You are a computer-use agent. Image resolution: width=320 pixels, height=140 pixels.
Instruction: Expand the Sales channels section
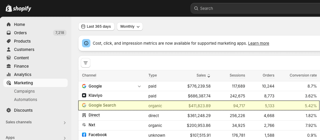64,122
